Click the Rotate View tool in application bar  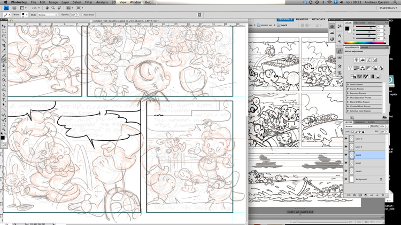point(59,8)
